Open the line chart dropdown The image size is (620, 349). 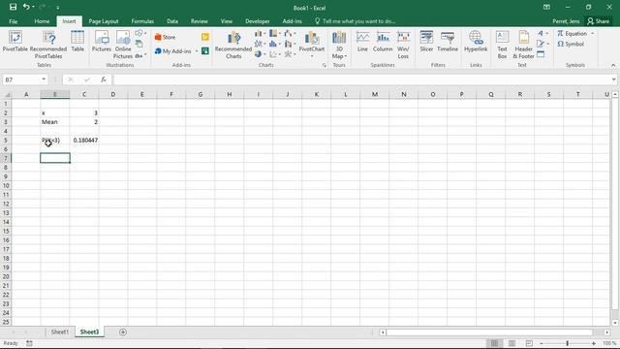tap(260, 44)
